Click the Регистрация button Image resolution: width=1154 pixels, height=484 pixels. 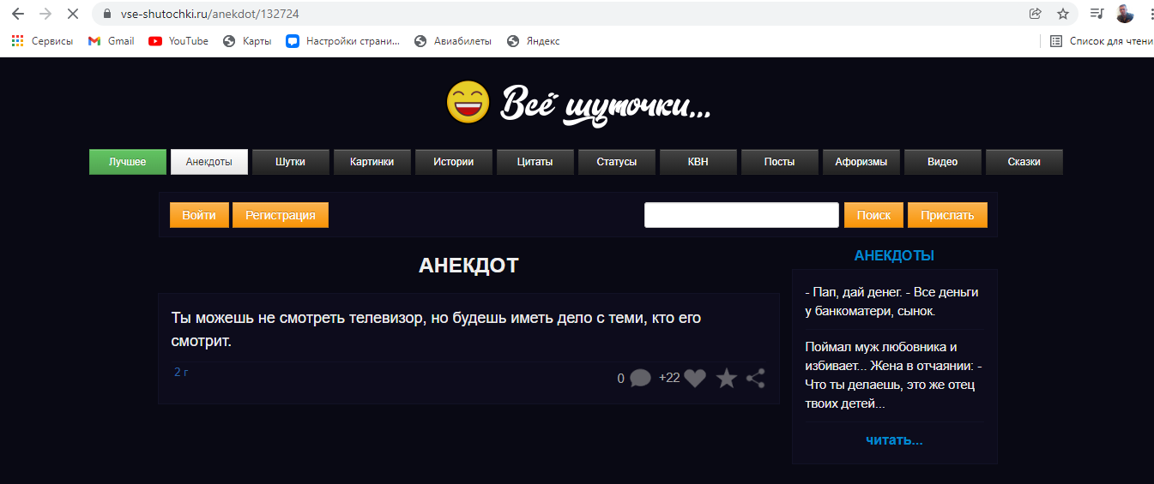pos(281,215)
